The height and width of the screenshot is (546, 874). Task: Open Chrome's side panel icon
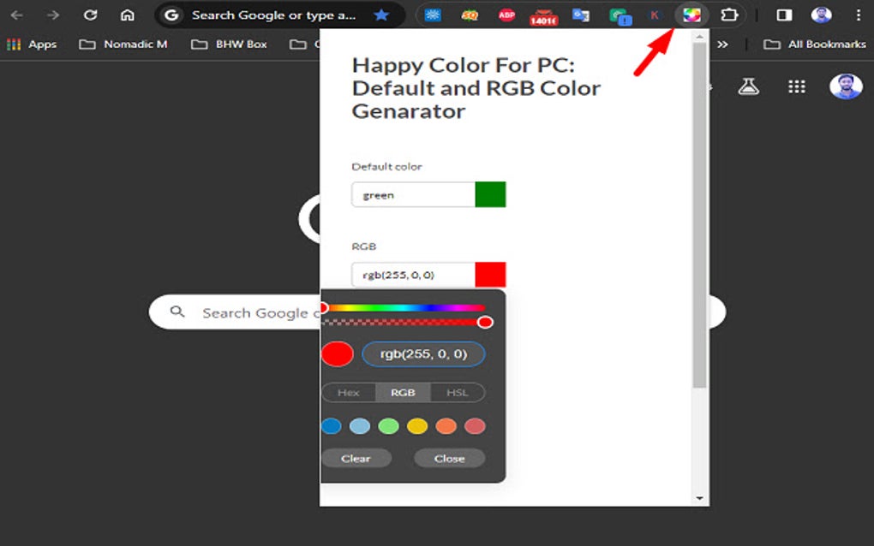tap(782, 15)
